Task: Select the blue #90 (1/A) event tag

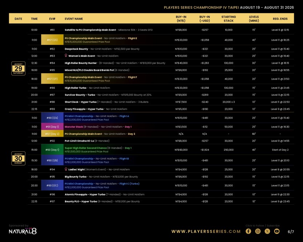Action: click(52, 118)
